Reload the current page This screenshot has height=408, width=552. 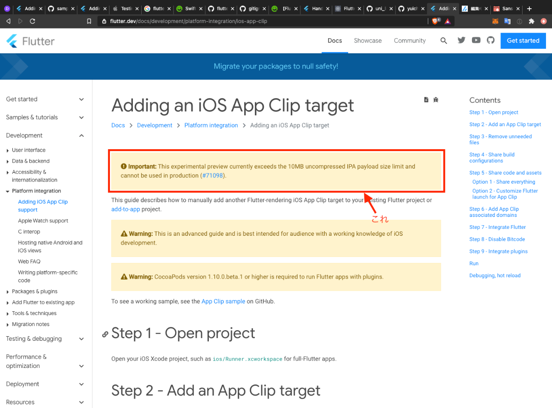tap(32, 21)
